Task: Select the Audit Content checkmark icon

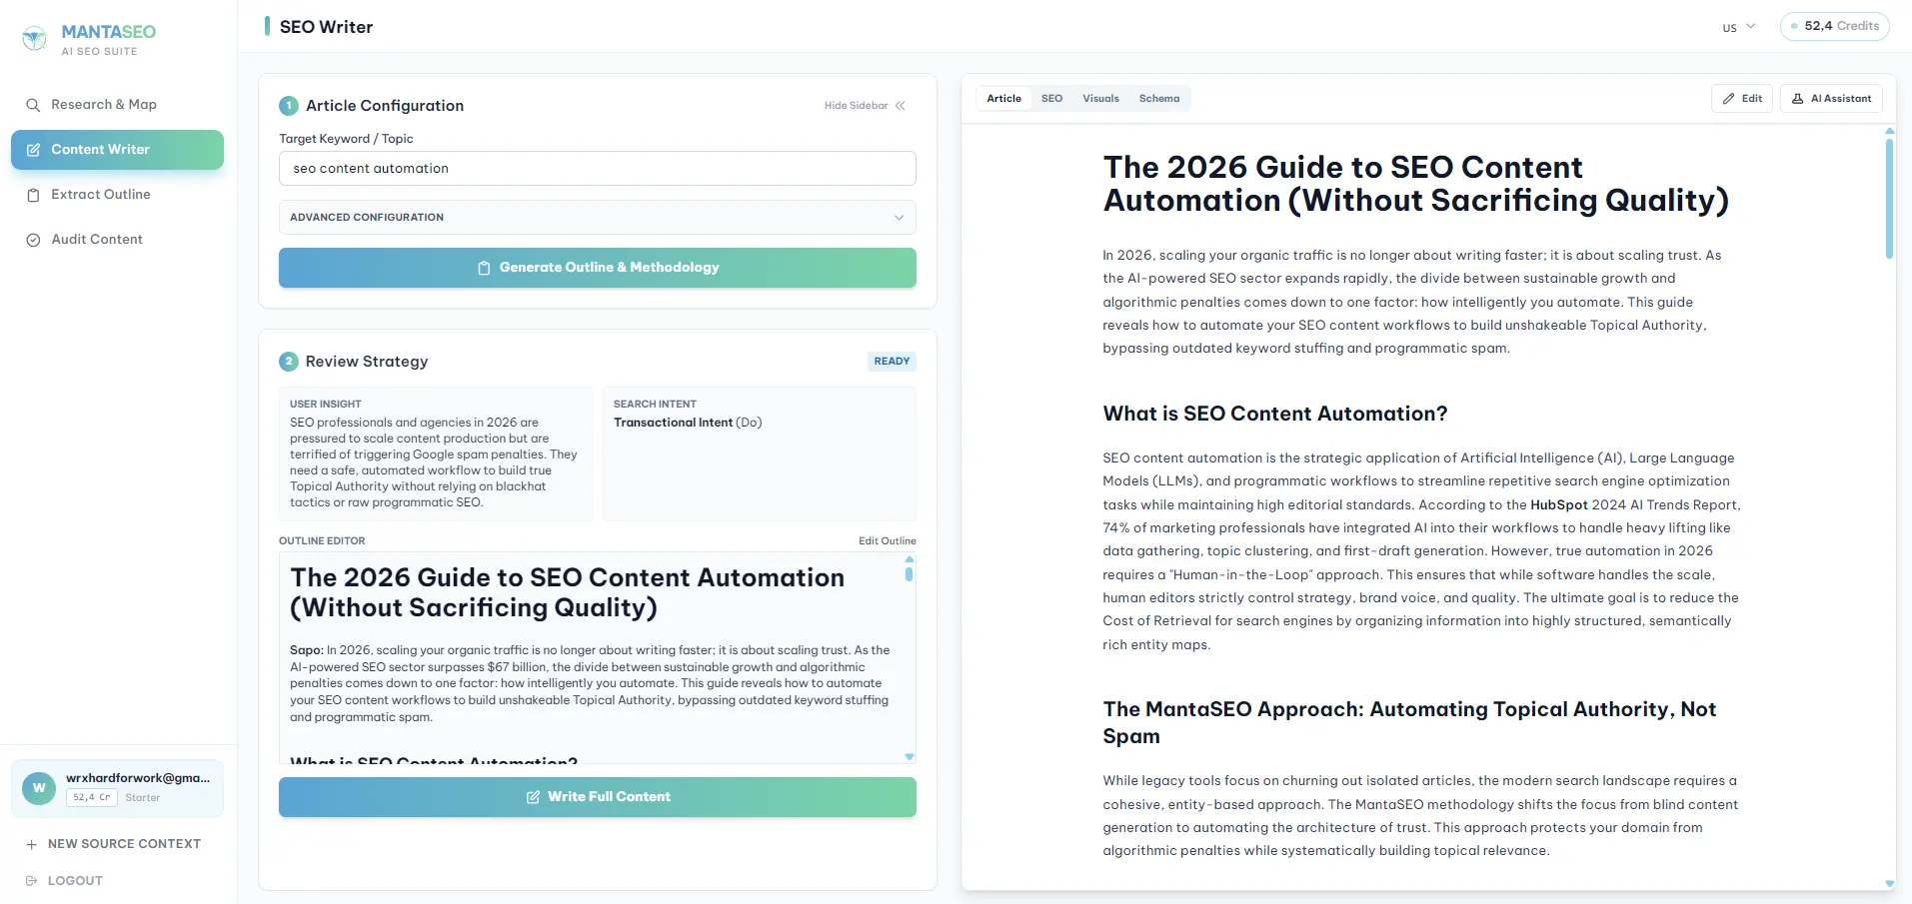Action: click(33, 239)
